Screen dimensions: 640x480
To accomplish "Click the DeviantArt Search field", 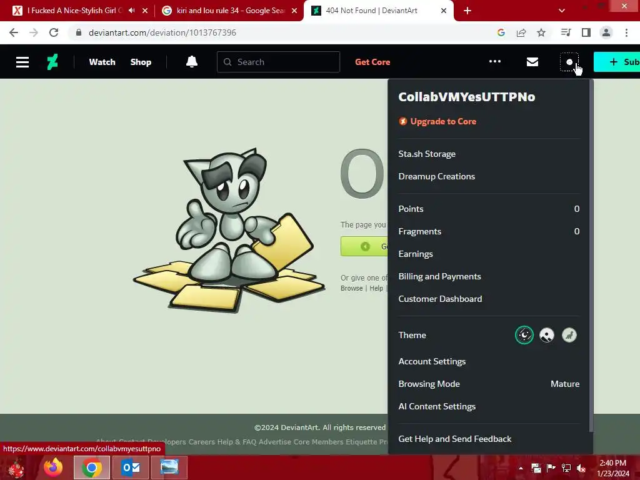I will pyautogui.click(x=278, y=62).
